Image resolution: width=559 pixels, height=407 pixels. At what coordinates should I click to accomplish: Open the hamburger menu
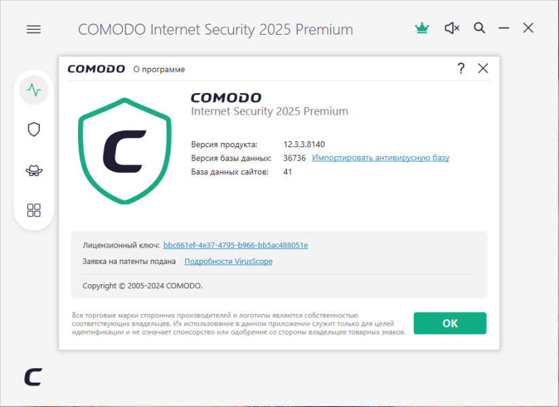click(33, 29)
